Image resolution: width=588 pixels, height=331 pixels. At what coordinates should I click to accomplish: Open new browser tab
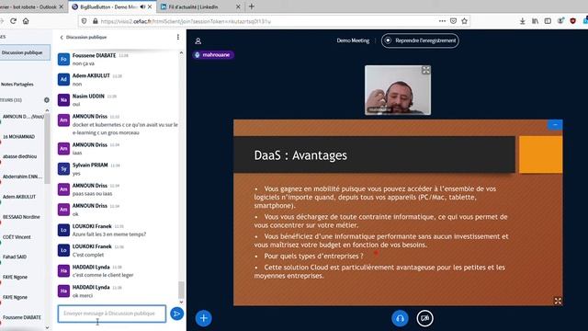coord(251,6)
